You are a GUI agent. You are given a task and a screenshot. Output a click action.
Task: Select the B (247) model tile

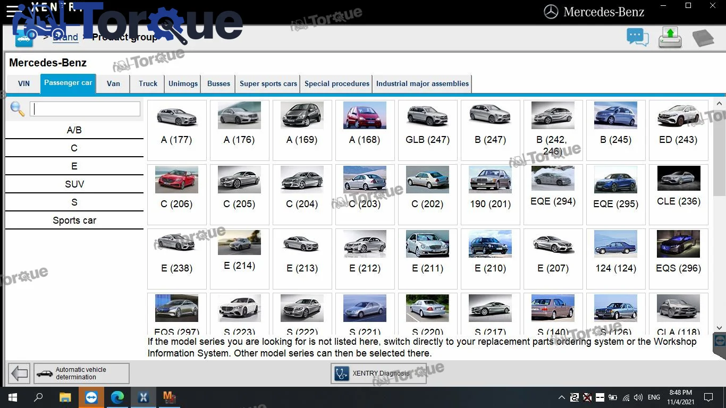coord(490,130)
